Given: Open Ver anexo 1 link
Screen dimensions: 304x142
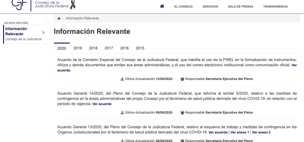Looking at the screenshot, I should (x=240, y=132).
